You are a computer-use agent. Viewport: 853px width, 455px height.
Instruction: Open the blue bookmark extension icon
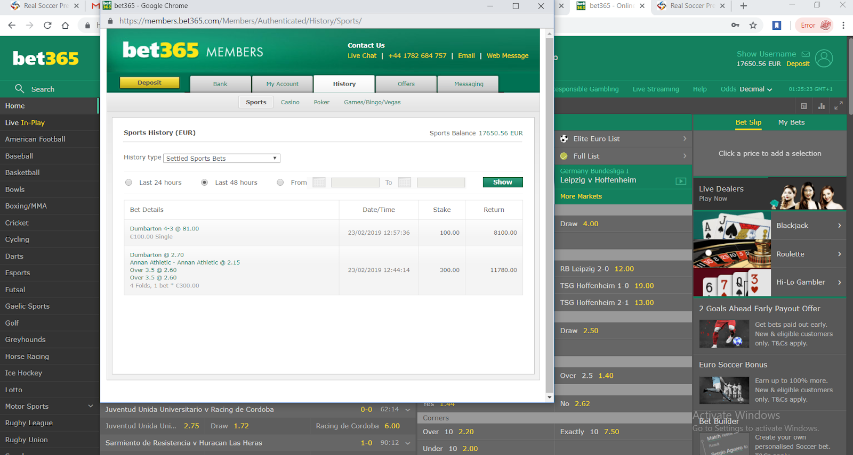(x=777, y=25)
